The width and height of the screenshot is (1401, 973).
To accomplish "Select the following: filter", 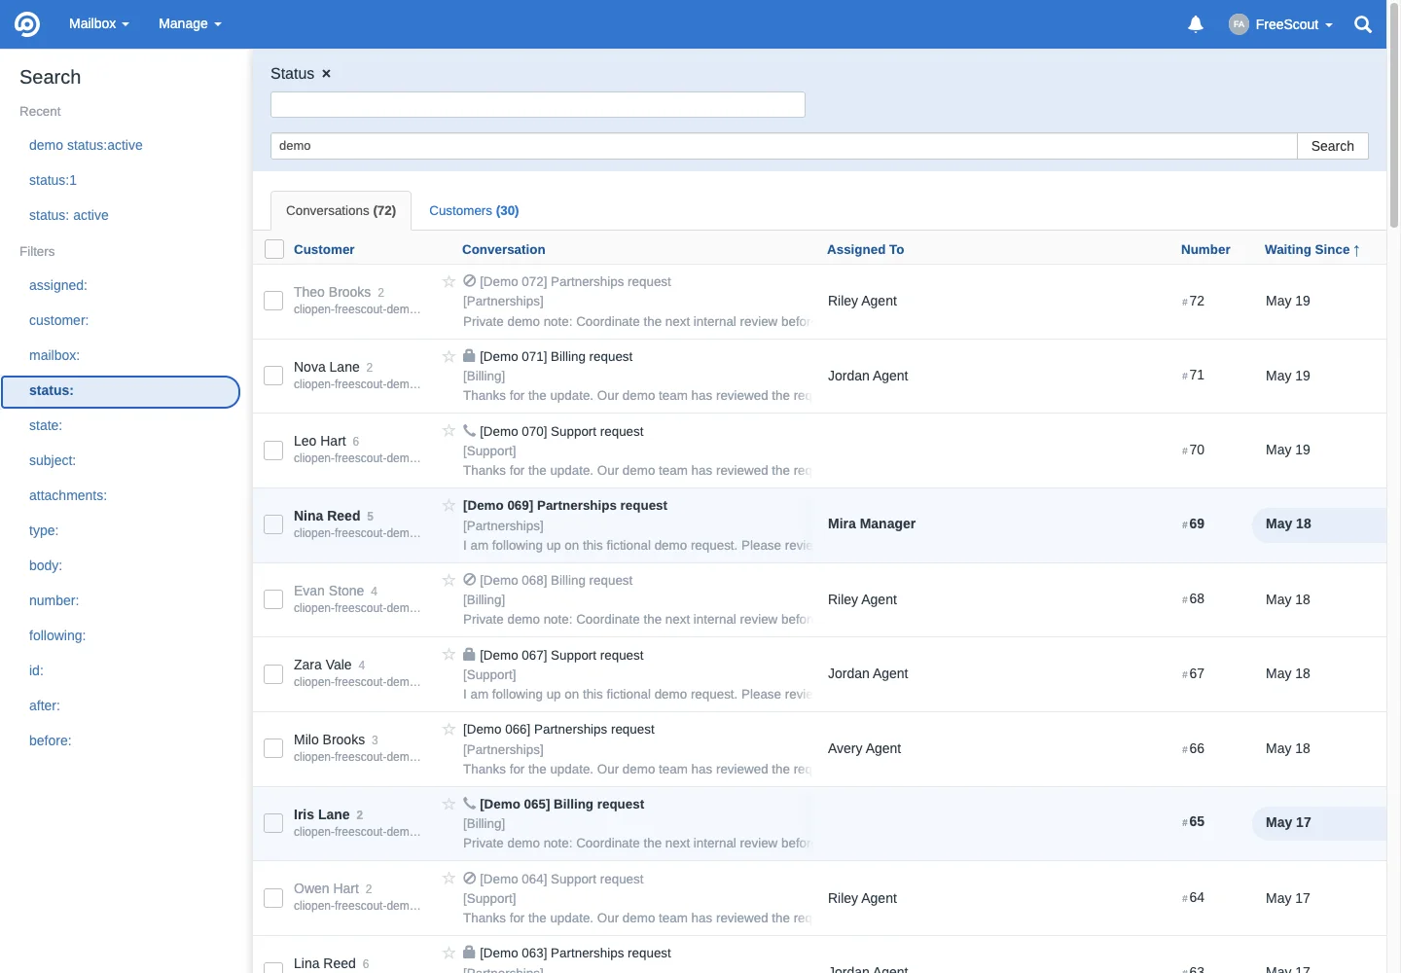I will click(57, 635).
